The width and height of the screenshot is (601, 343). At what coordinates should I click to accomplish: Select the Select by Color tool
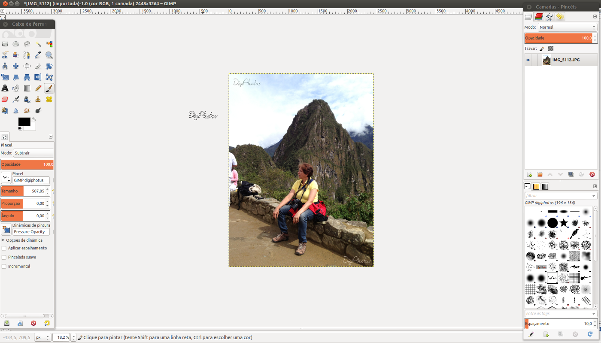(x=49, y=44)
